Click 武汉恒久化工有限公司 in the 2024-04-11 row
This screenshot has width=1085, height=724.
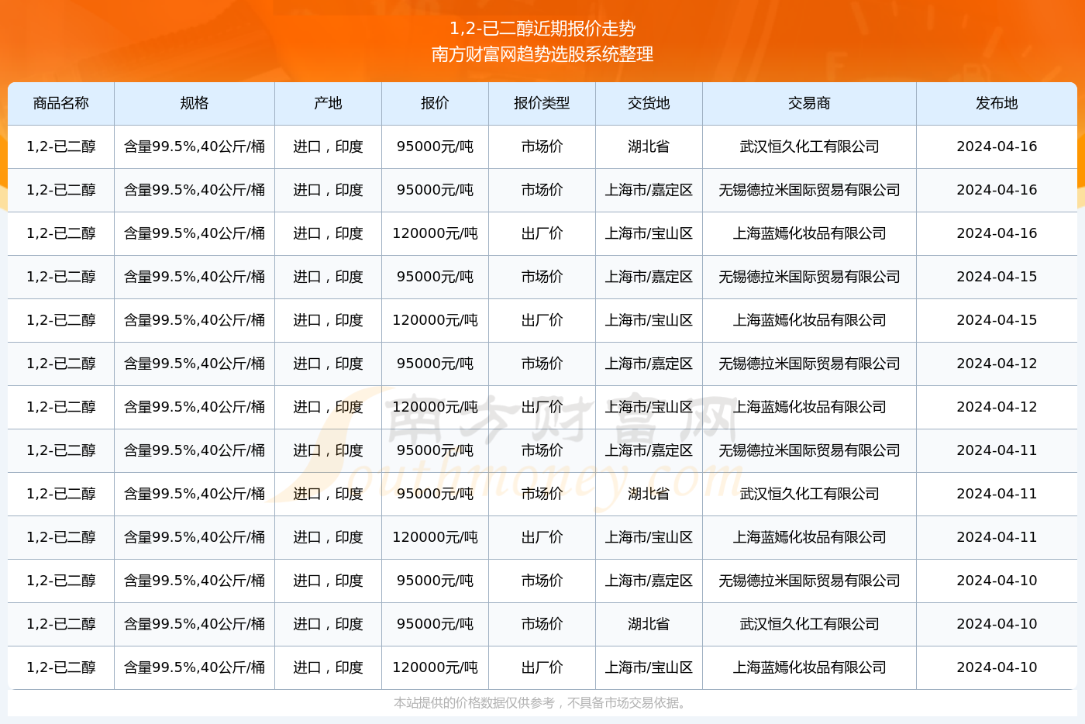pyautogui.click(x=809, y=494)
